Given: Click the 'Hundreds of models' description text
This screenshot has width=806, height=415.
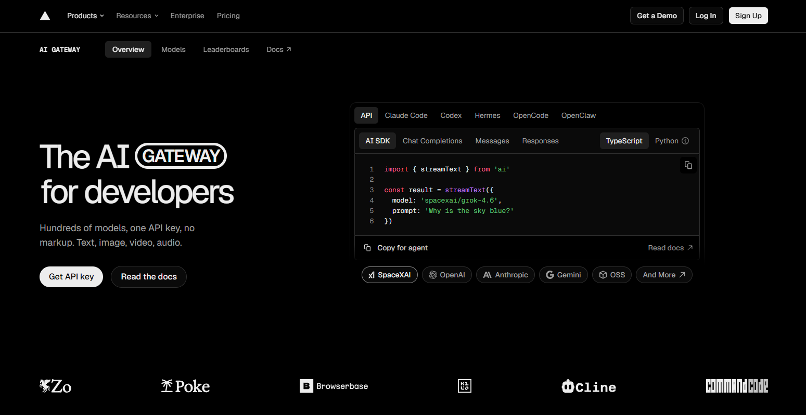Looking at the screenshot, I should point(117,235).
